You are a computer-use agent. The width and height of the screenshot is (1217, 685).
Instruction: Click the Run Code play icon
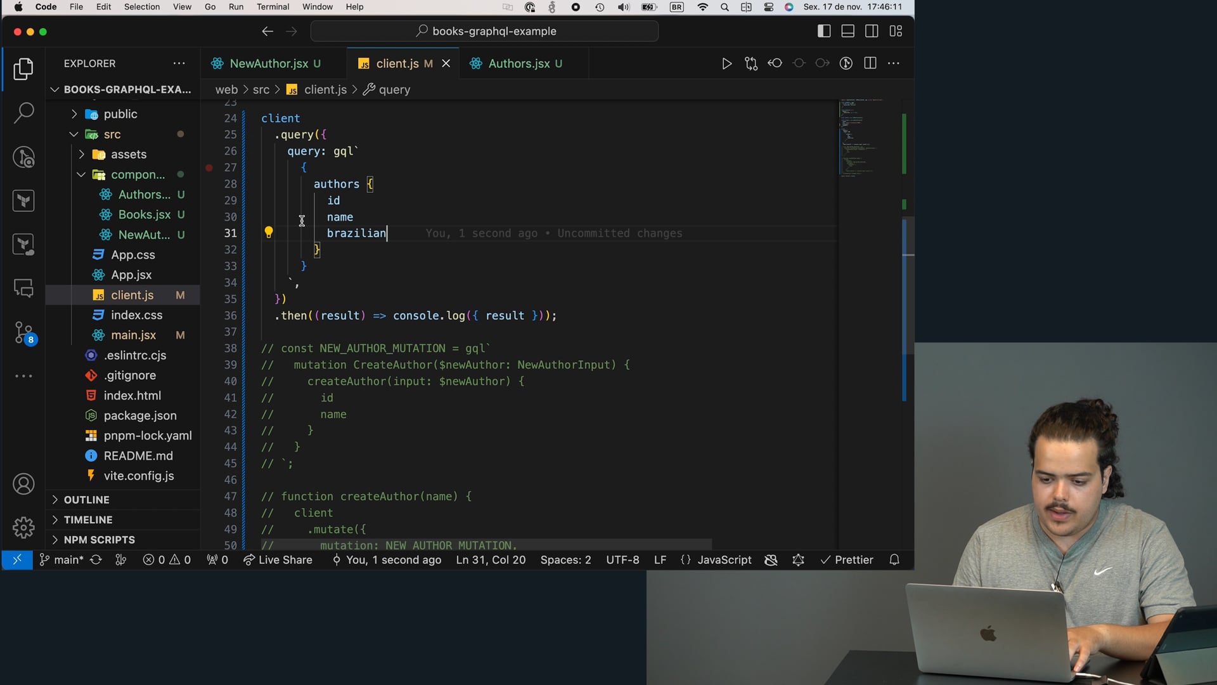point(726,63)
